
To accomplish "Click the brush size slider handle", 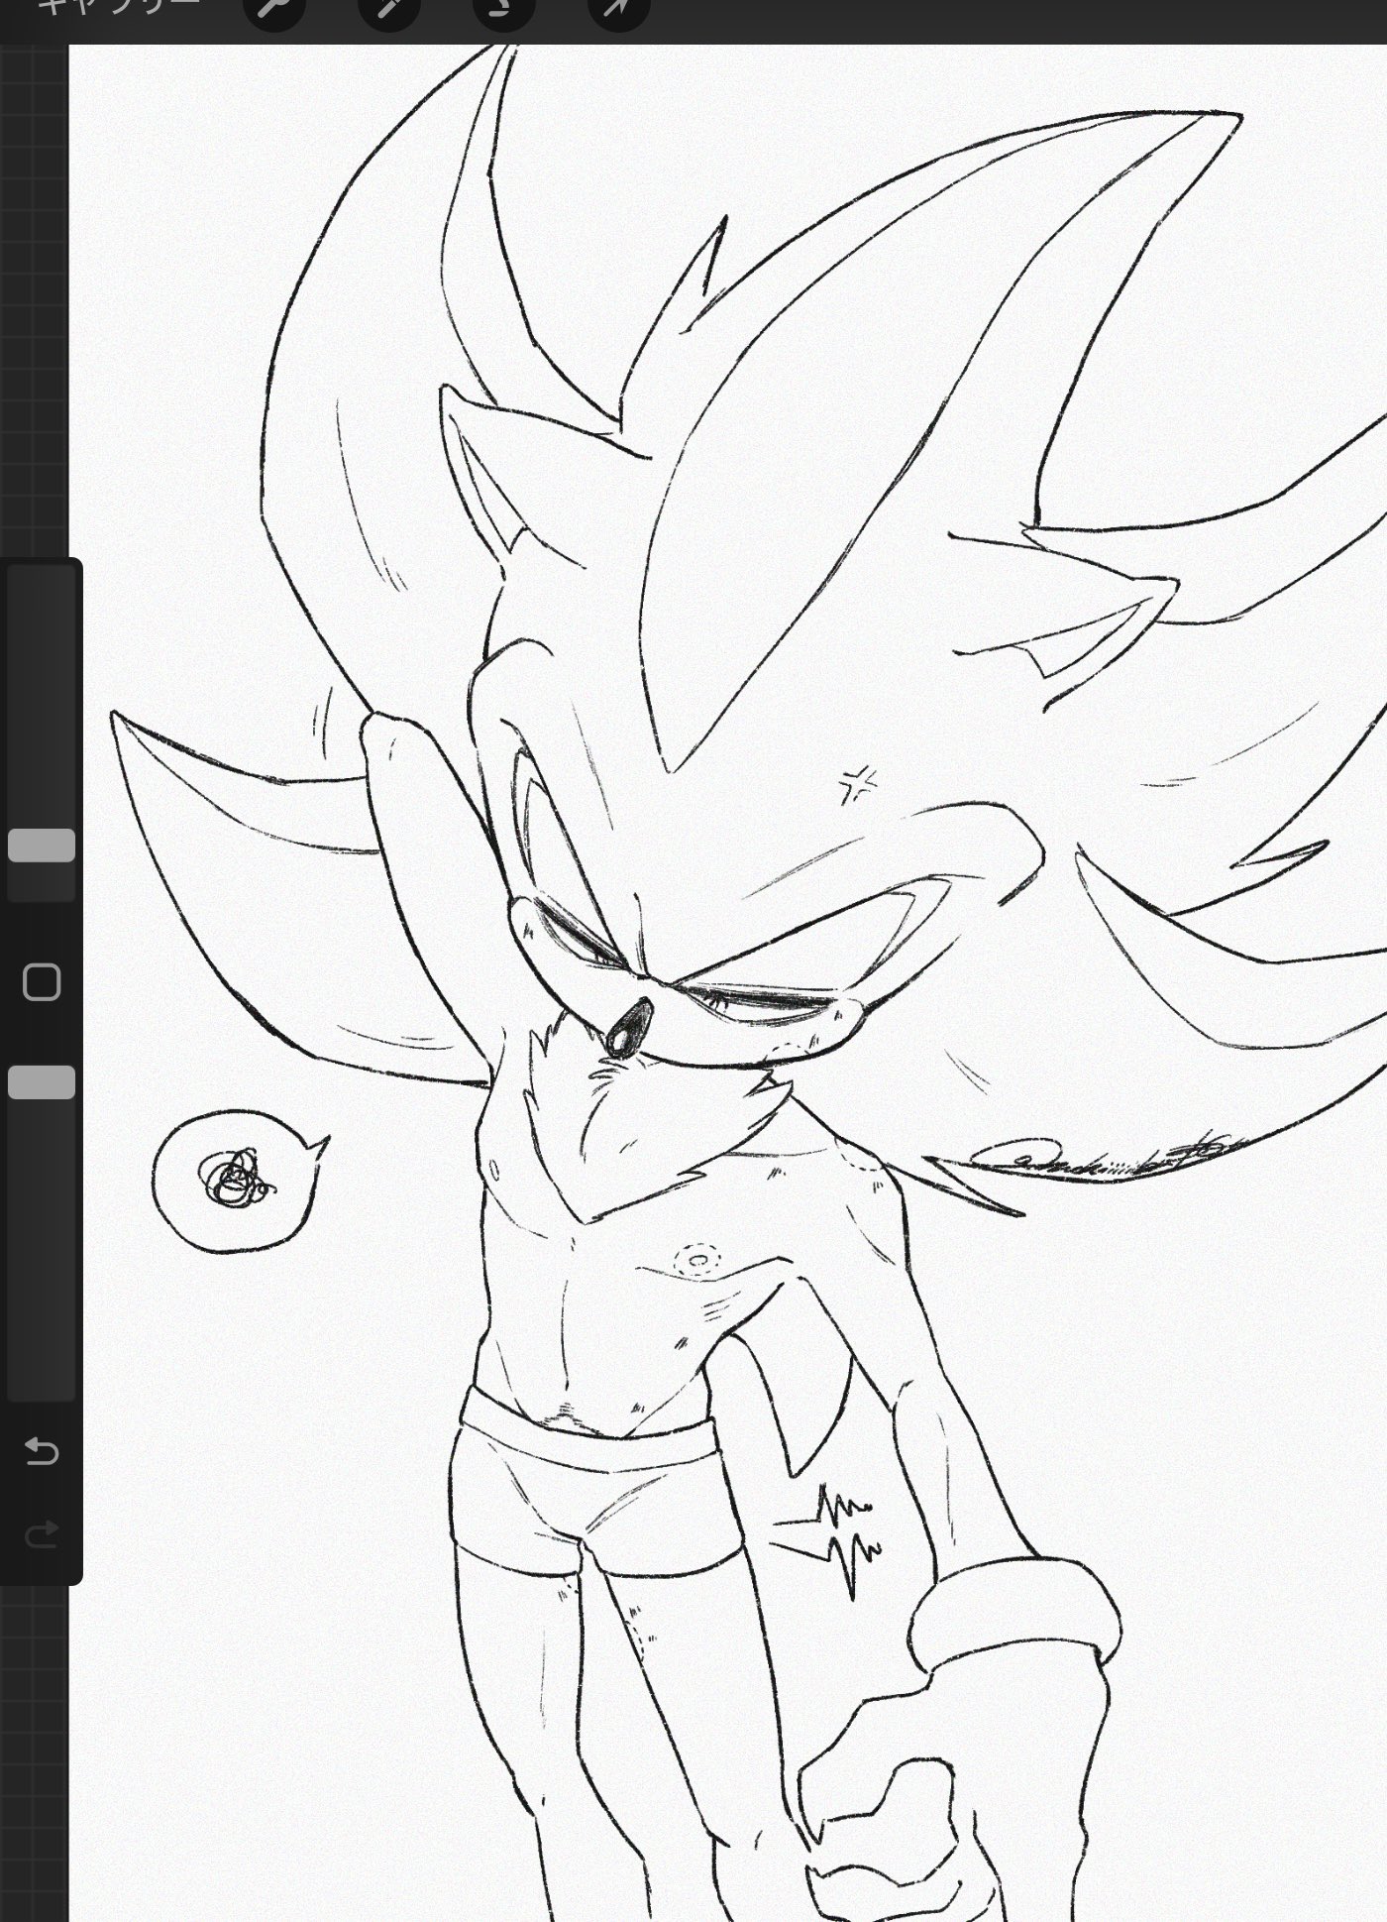I will (x=42, y=846).
